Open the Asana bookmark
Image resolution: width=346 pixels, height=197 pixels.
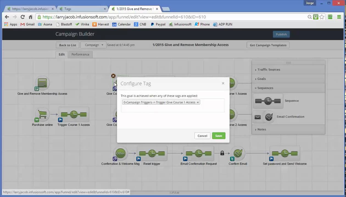coord(45,24)
